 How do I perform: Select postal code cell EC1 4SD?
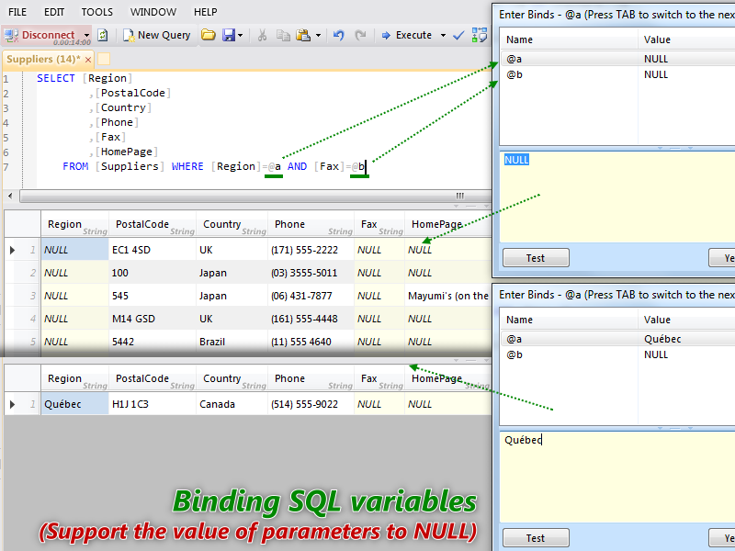pyautogui.click(x=153, y=250)
